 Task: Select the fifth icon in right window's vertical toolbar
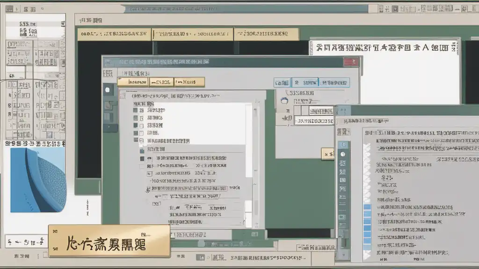point(343,180)
